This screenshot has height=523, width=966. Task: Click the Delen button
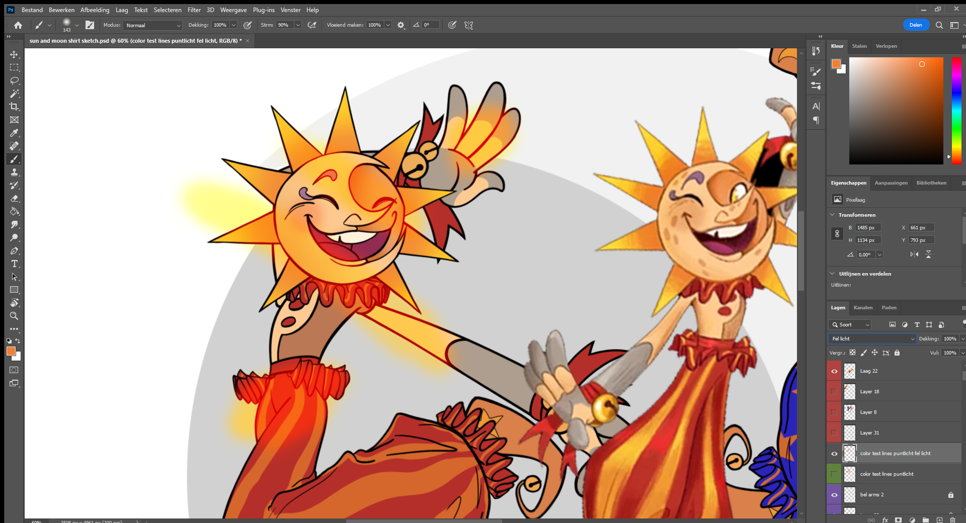click(916, 25)
